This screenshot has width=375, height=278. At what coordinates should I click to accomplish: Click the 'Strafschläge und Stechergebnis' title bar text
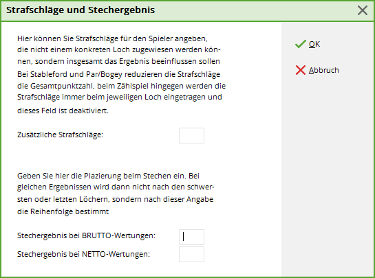pos(81,10)
